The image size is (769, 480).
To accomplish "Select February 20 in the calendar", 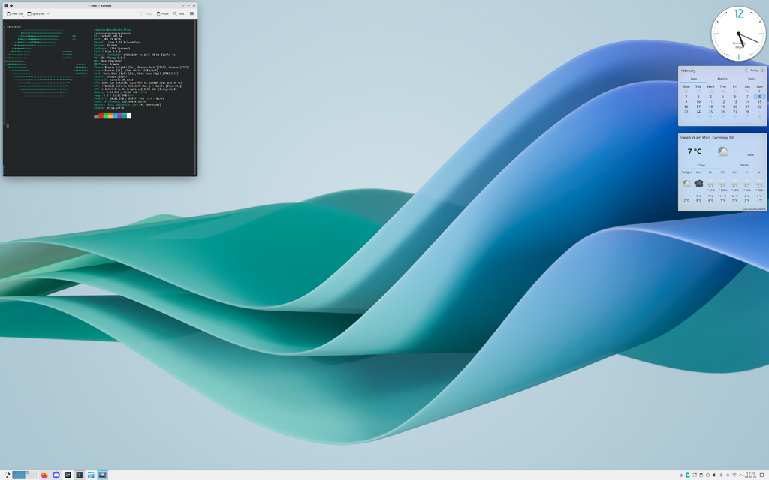I will (x=734, y=106).
